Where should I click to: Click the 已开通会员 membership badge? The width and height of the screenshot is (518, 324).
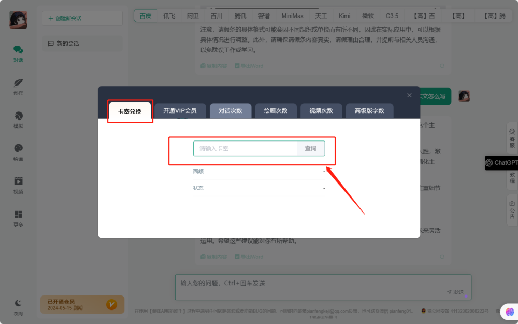(x=82, y=304)
